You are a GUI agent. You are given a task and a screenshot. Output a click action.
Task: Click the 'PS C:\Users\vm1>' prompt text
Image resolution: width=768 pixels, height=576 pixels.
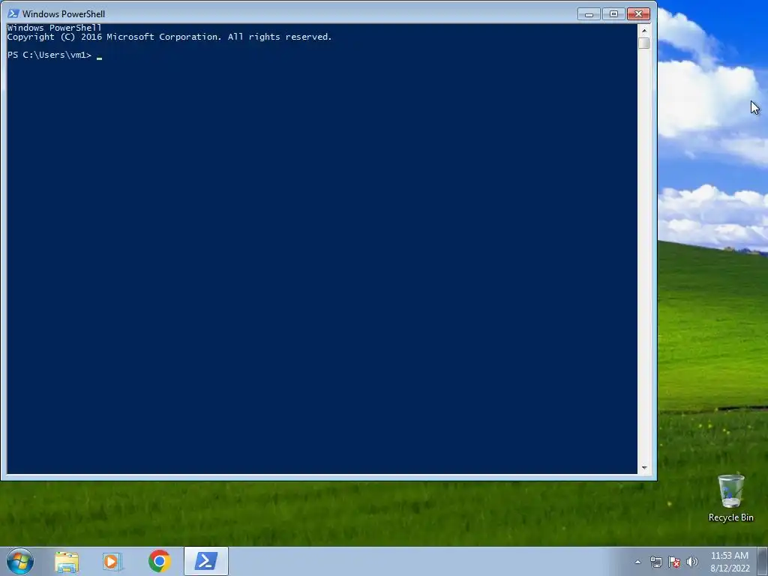click(49, 55)
